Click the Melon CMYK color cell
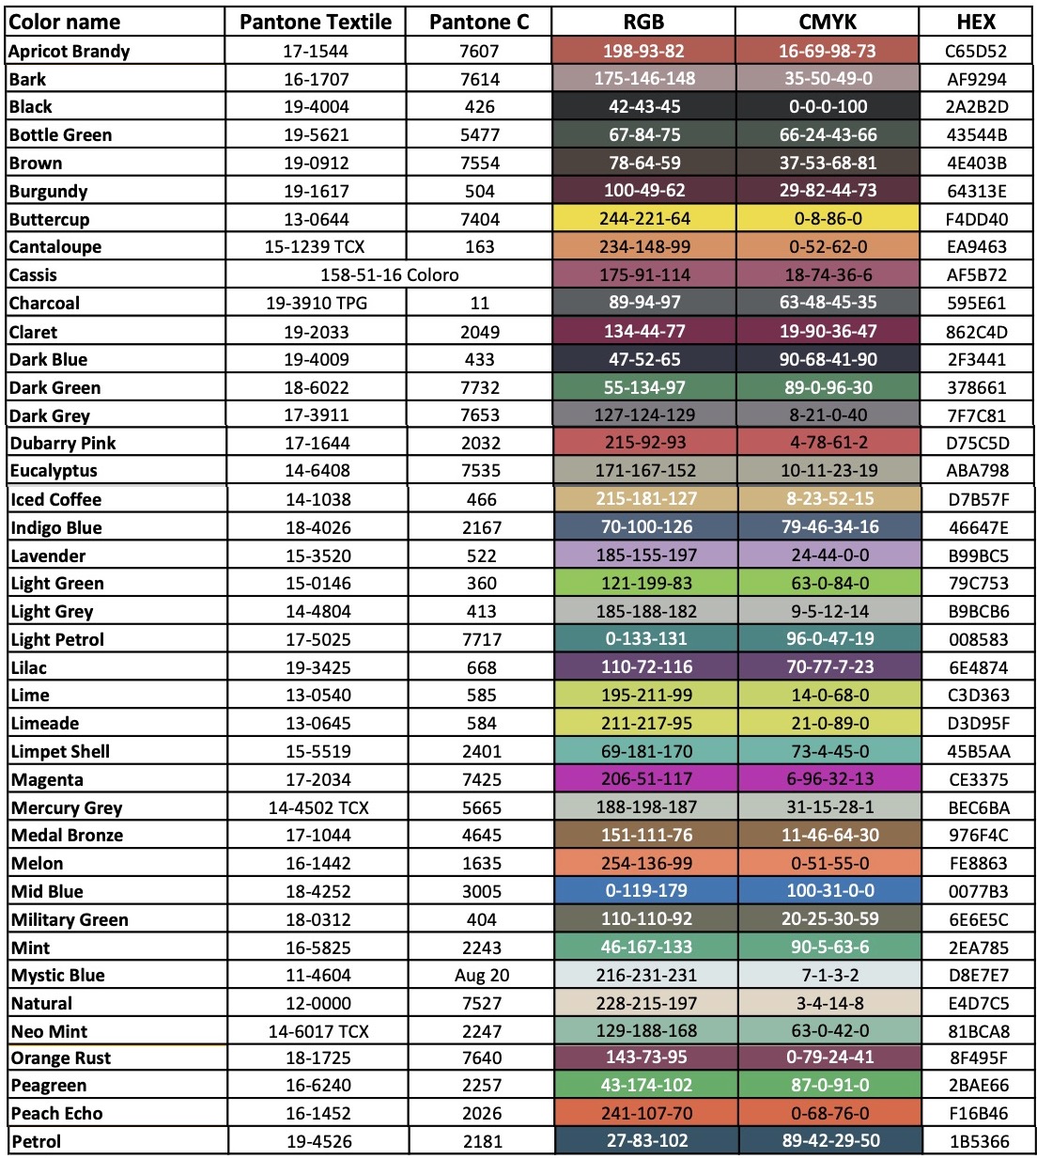The width and height of the screenshot is (1037, 1159). (829, 863)
